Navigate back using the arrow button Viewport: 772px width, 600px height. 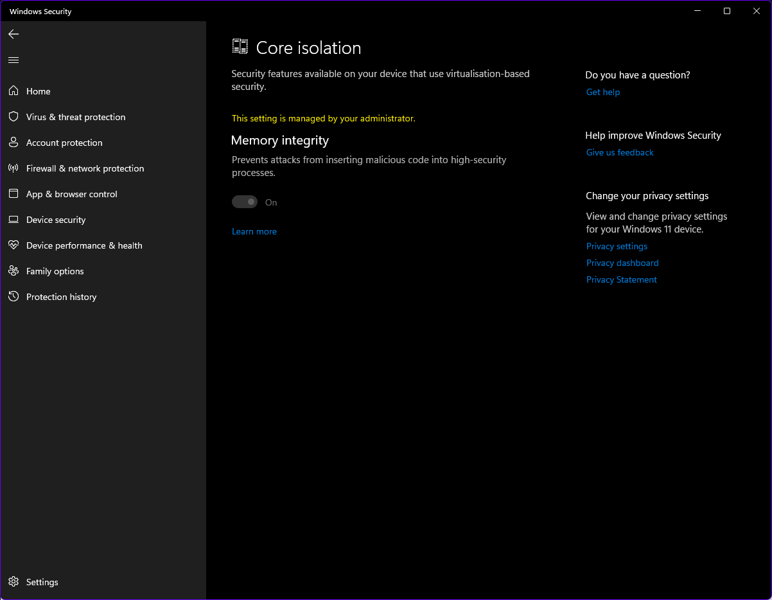13,34
